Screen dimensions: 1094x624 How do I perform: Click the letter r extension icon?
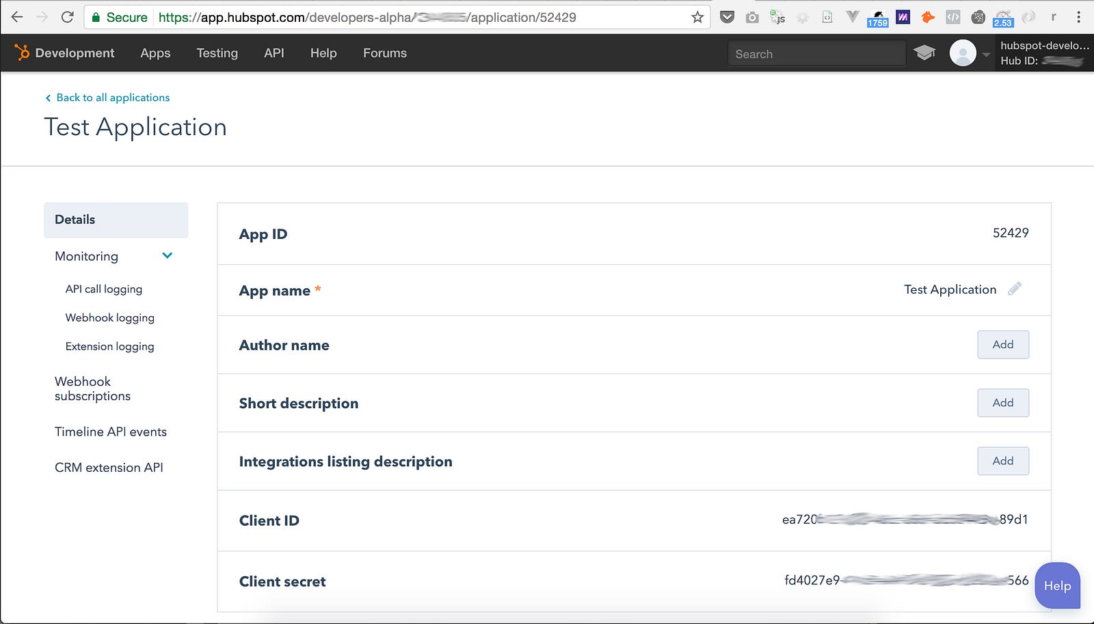[1054, 17]
